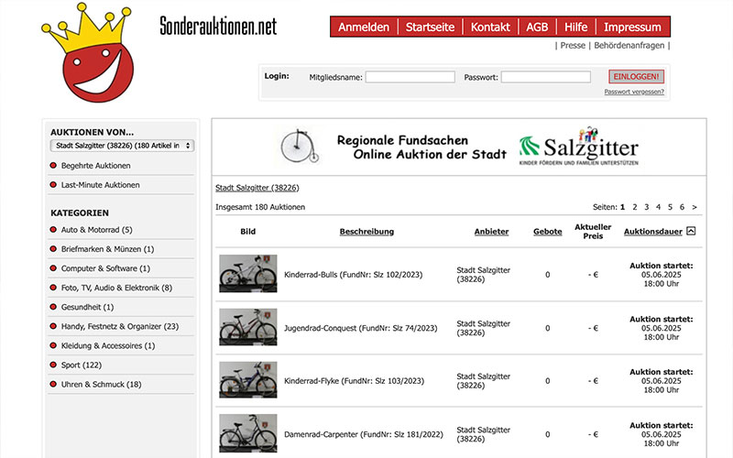Open the Kinderrad-Flyke bike thumbnail

[247, 379]
